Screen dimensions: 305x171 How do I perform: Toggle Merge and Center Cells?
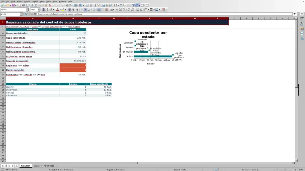click(x=99, y=10)
